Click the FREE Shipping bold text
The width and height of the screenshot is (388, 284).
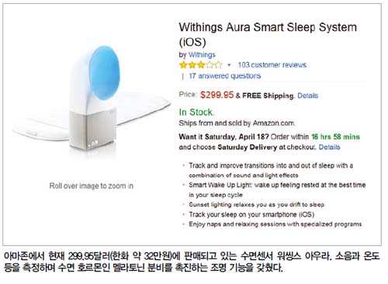coord(268,95)
